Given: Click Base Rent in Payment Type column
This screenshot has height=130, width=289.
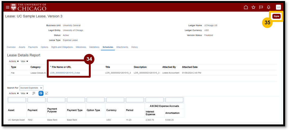Looking at the screenshot, I should tap(72, 120).
